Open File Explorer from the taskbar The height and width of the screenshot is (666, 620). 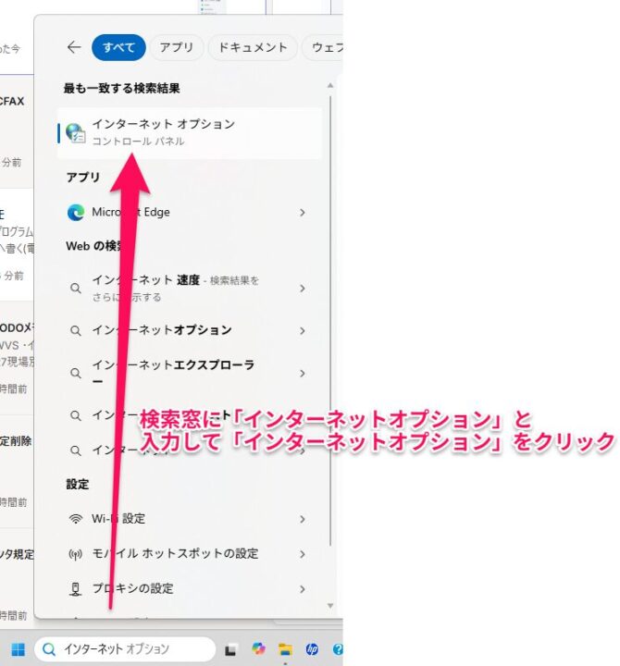coord(285,649)
